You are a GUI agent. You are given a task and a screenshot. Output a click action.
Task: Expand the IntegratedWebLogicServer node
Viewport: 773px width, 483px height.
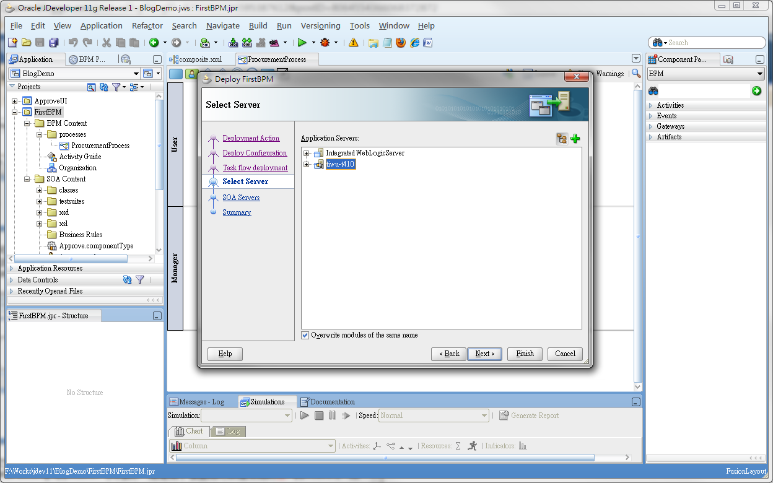(306, 153)
